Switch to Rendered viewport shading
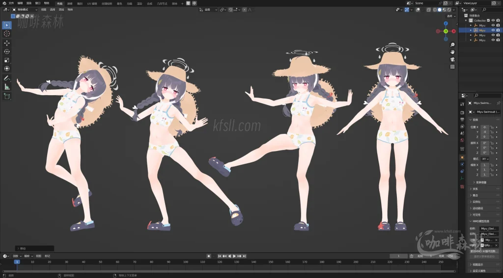 point(449,10)
